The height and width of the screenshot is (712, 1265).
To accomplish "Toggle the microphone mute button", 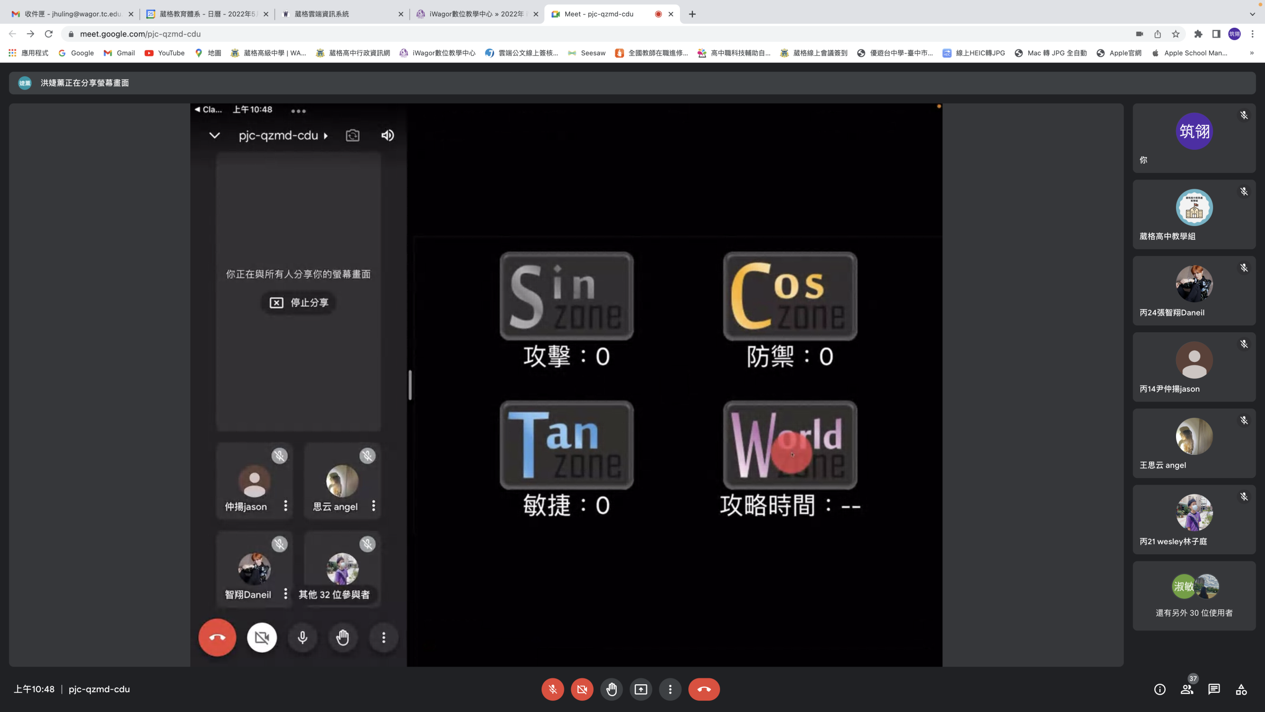I will tap(552, 689).
